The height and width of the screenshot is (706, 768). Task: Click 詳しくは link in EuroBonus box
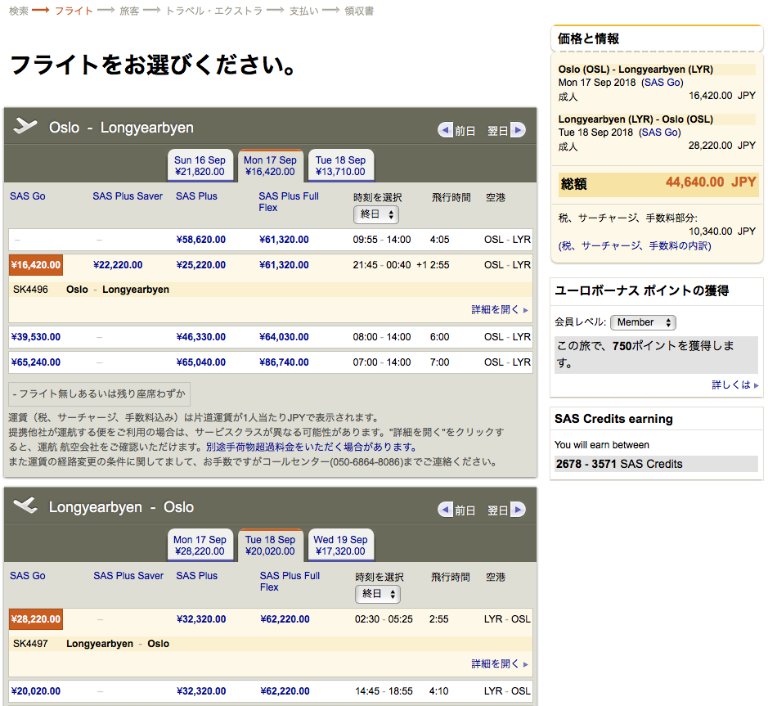click(x=734, y=385)
